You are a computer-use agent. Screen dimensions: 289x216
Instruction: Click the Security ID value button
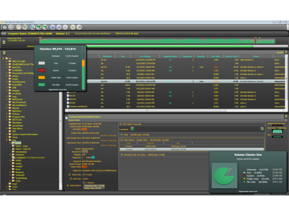[x=85, y=151]
